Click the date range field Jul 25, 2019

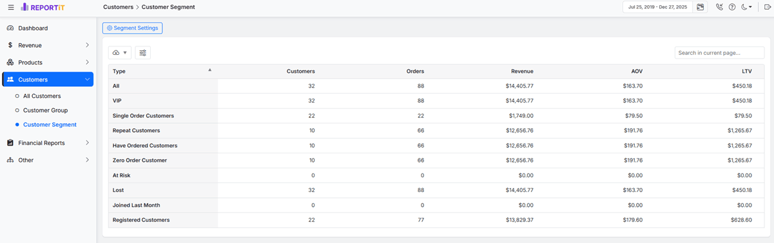coord(657,7)
